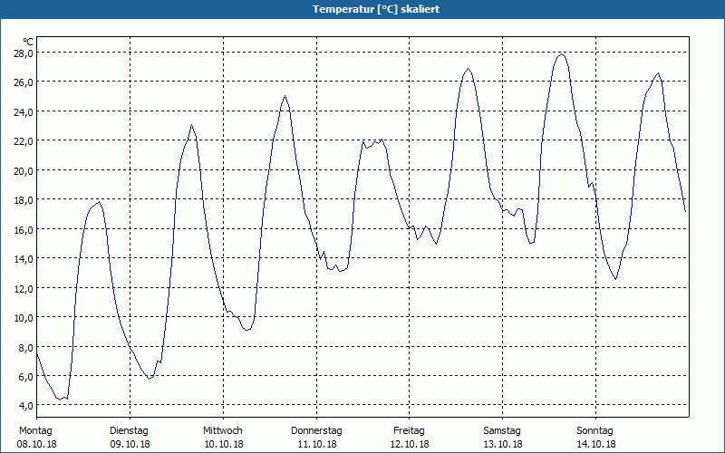Click the 14.10.18 date label
This screenshot has height=453, width=725.
pos(596,444)
